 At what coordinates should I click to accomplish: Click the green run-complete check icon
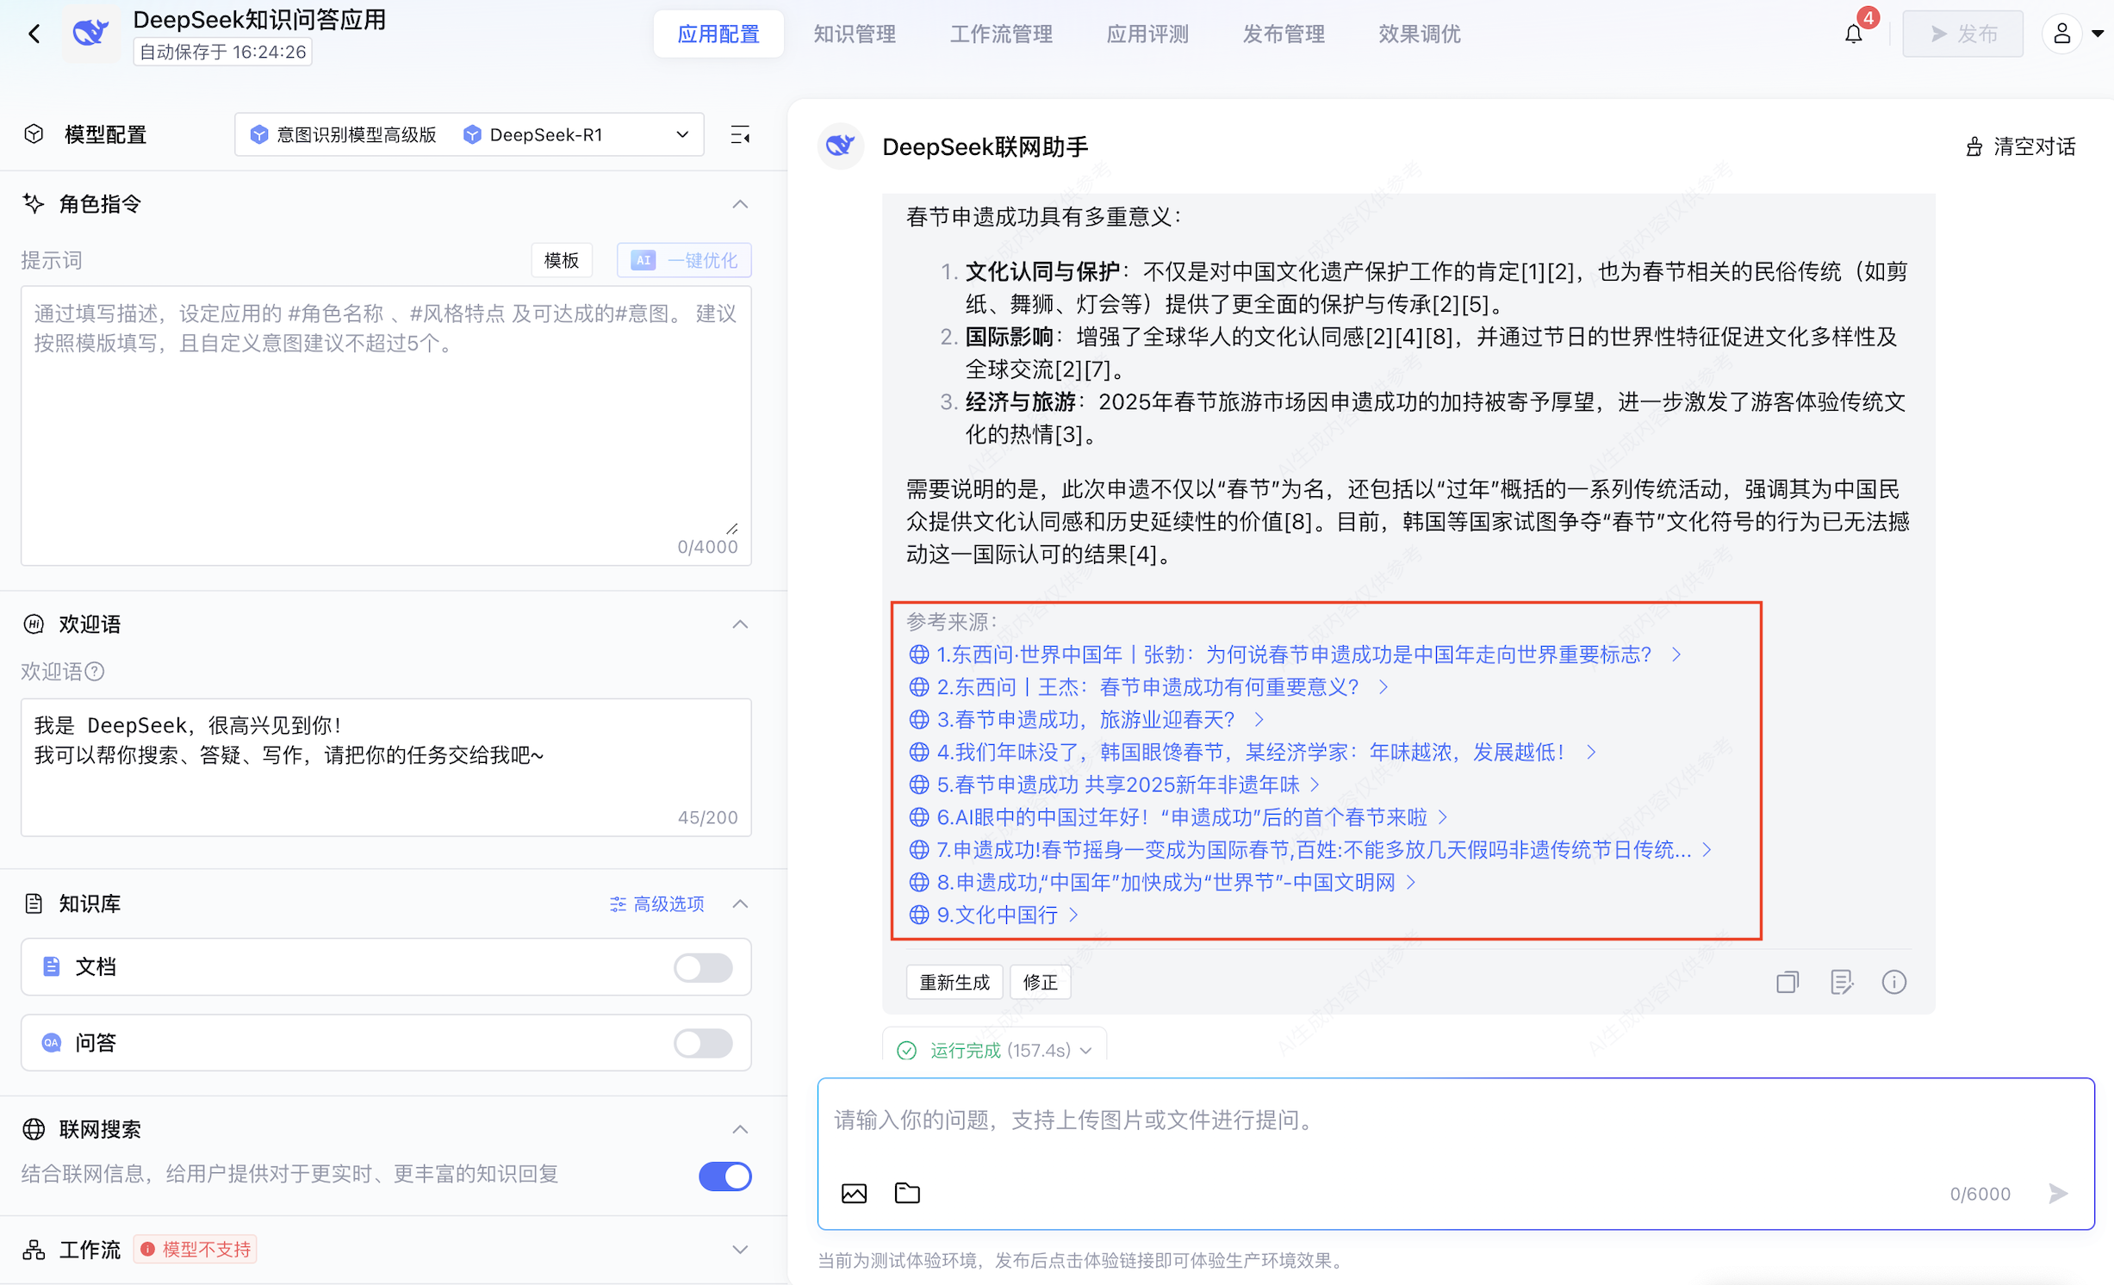click(906, 1050)
